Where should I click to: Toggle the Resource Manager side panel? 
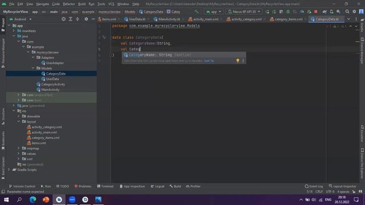click(3, 53)
